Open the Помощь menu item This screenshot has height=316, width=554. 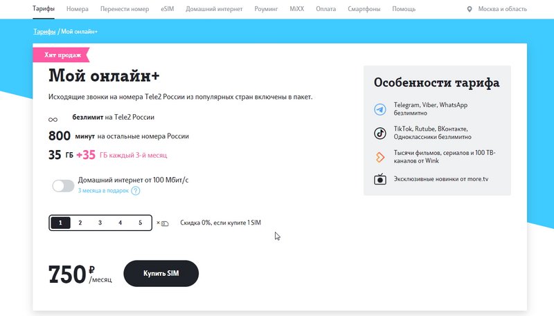coord(404,9)
